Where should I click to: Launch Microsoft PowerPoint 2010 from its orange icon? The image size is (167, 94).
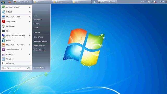tap(3, 45)
